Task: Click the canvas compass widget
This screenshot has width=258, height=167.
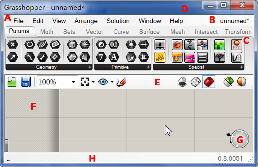Action: [x=239, y=139]
